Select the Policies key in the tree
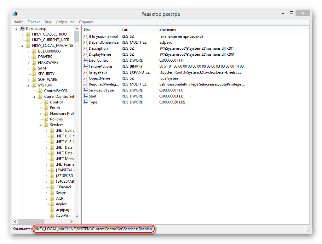 56,119
